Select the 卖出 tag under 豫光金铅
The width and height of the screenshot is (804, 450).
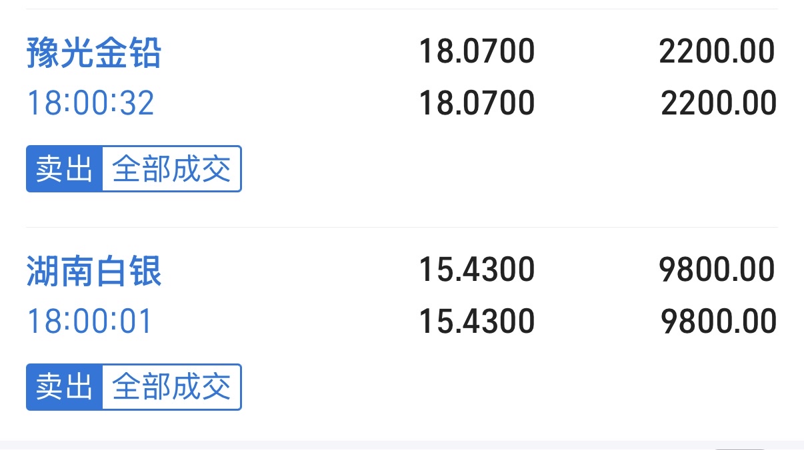[x=65, y=169]
